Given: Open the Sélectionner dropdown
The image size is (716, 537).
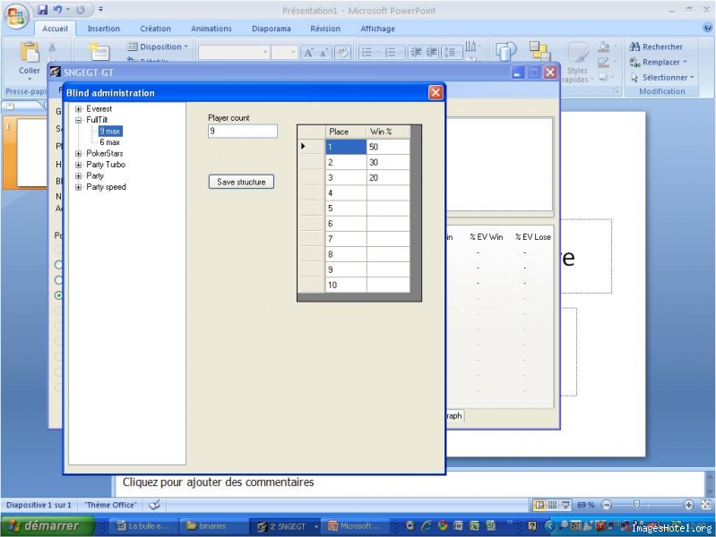Looking at the screenshot, I should 662,77.
